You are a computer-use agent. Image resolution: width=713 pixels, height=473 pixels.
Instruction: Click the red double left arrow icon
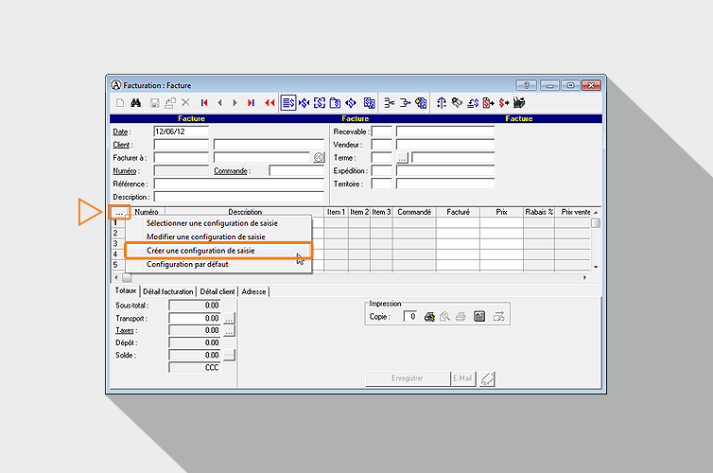(x=270, y=103)
